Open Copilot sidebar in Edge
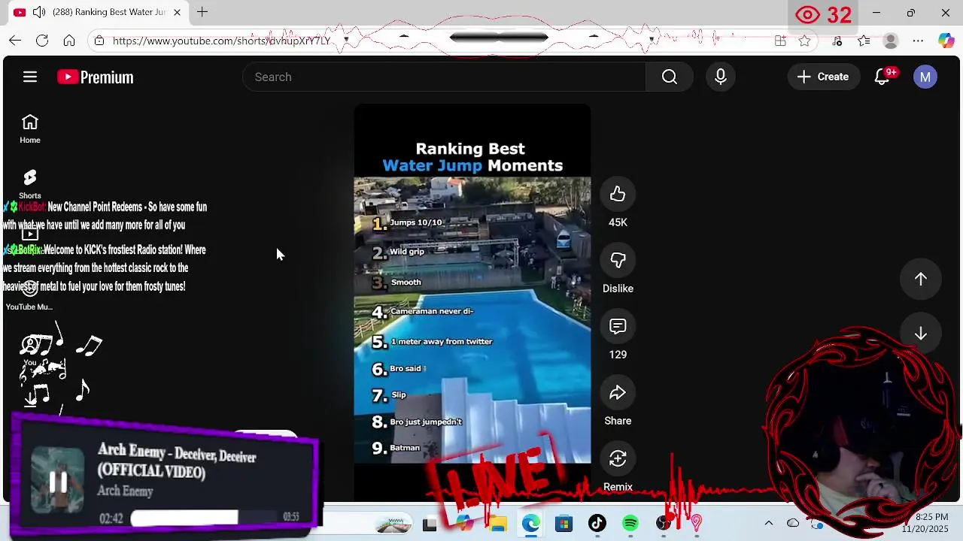Screen dimensions: 963x541 (x=946, y=41)
